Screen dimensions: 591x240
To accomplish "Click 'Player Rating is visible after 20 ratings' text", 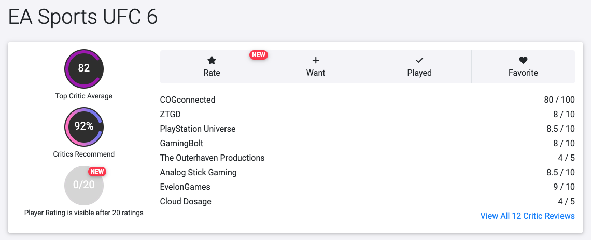I will (x=83, y=213).
